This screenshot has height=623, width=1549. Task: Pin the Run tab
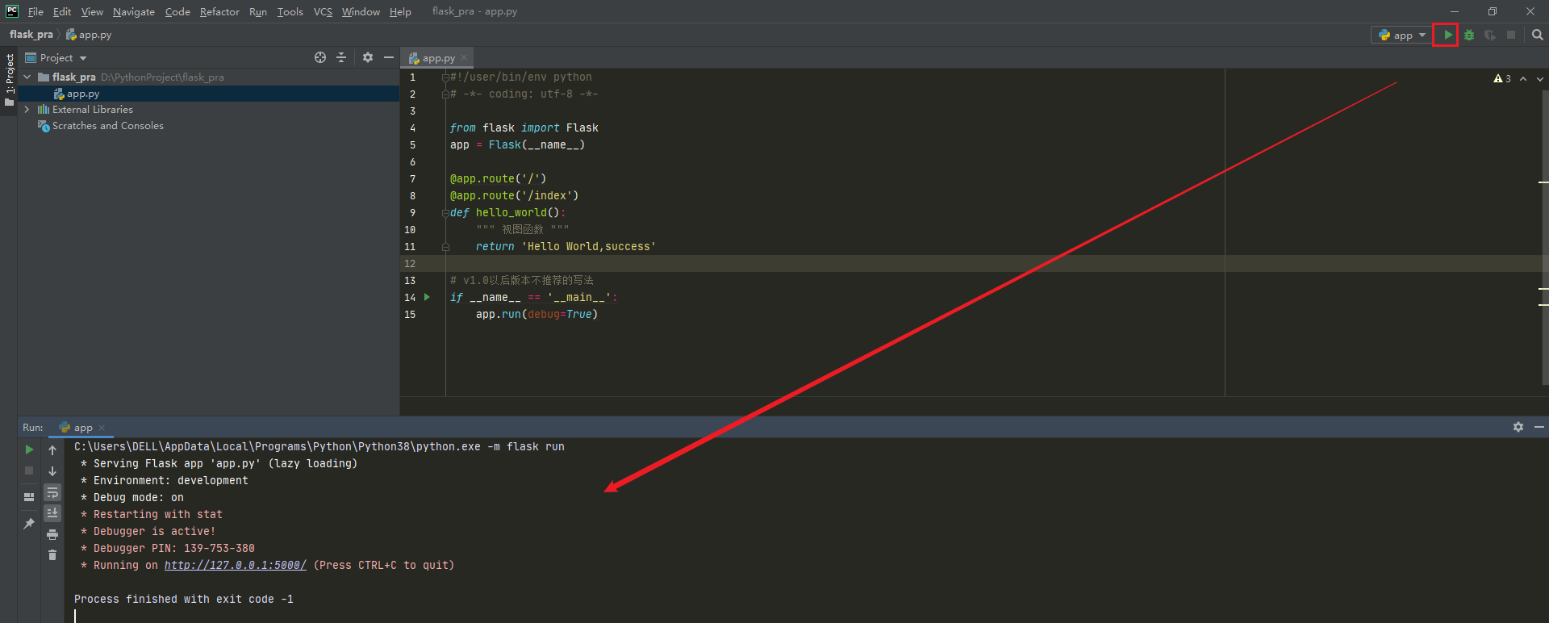pos(29,524)
